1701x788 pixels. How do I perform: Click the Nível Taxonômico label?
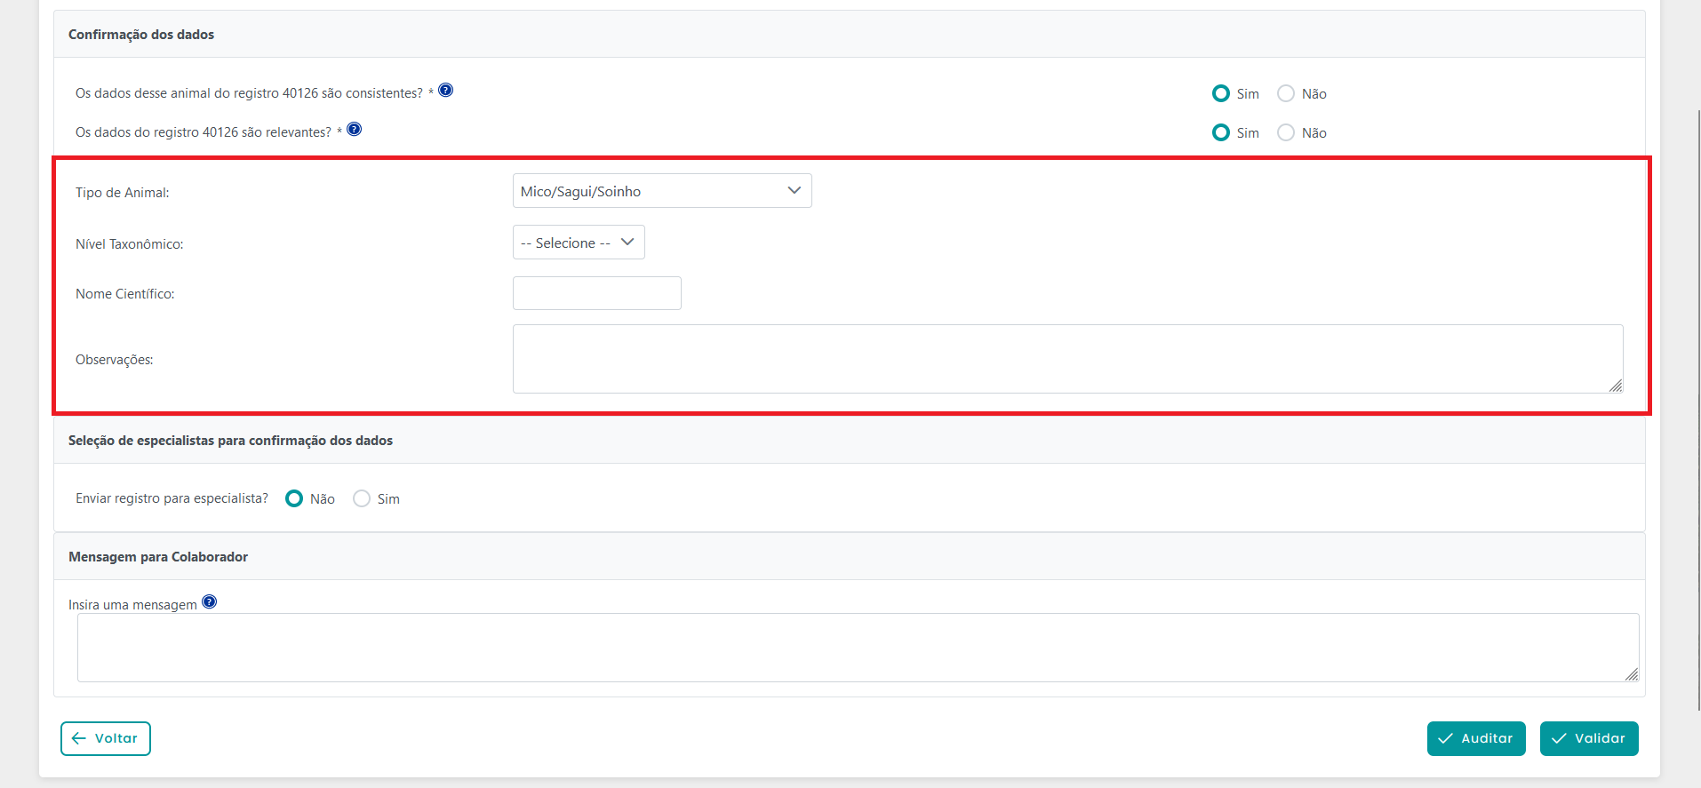coord(130,244)
